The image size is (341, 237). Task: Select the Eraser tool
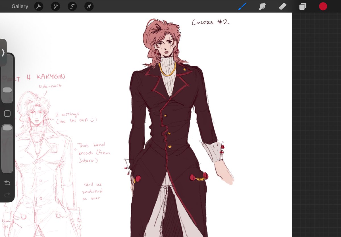click(x=282, y=6)
